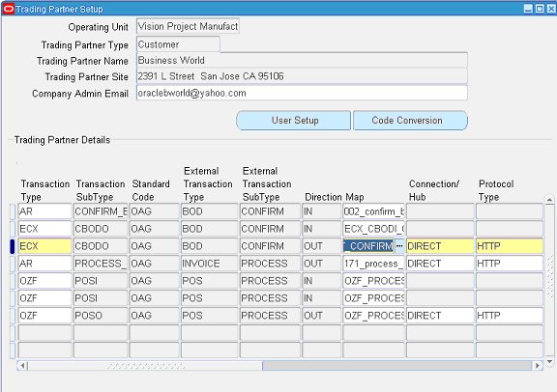
Task: Select the row indicator for AR PROCESS row
Action: (x=13, y=264)
